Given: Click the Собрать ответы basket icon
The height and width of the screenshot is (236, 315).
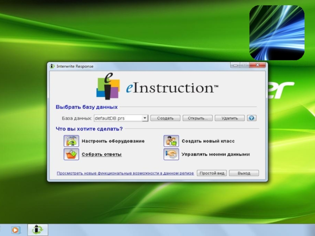Looking at the screenshot, I should pos(71,154).
